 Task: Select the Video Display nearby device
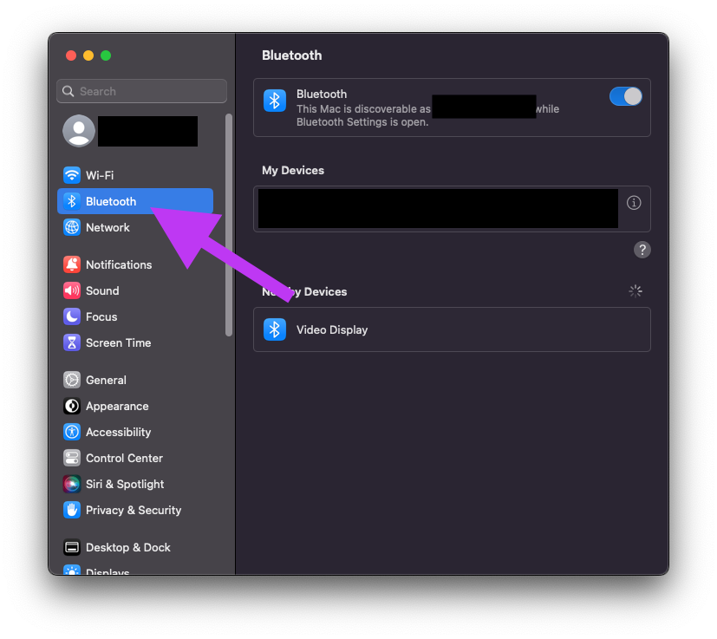coord(452,329)
